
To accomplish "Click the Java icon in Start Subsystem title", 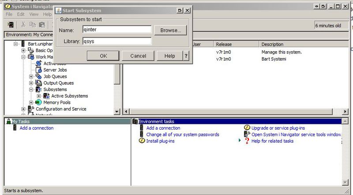I will 59,11.
